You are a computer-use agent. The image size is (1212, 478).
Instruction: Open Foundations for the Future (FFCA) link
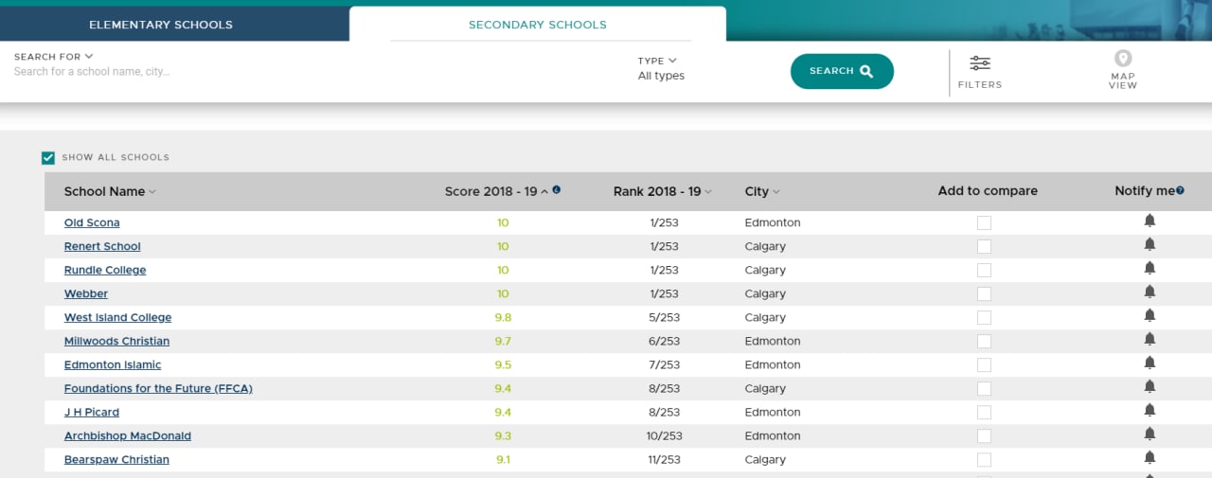coord(158,388)
